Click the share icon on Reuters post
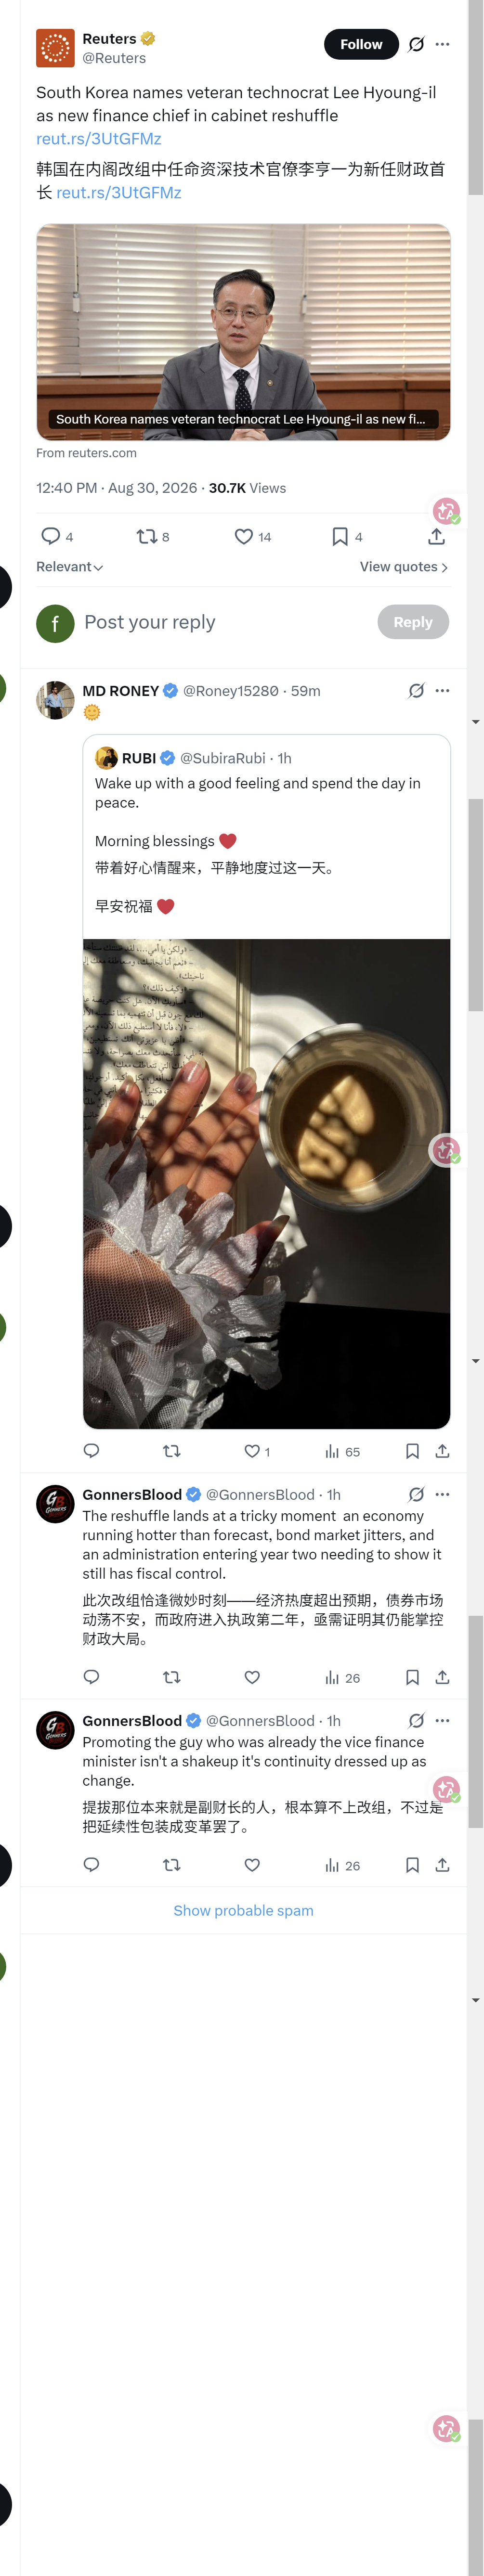 click(x=436, y=537)
